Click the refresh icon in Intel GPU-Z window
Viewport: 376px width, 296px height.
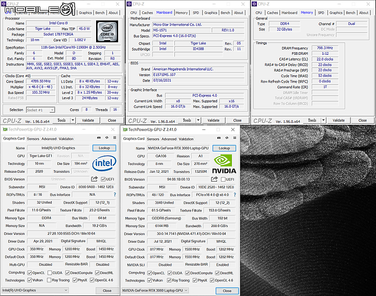coord(107,138)
